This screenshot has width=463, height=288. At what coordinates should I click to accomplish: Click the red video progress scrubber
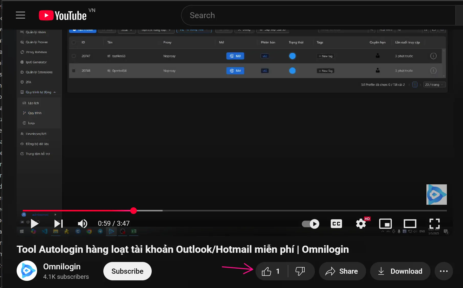133,211
